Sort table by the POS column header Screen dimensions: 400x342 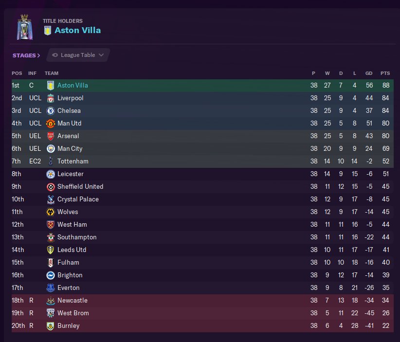17,73
